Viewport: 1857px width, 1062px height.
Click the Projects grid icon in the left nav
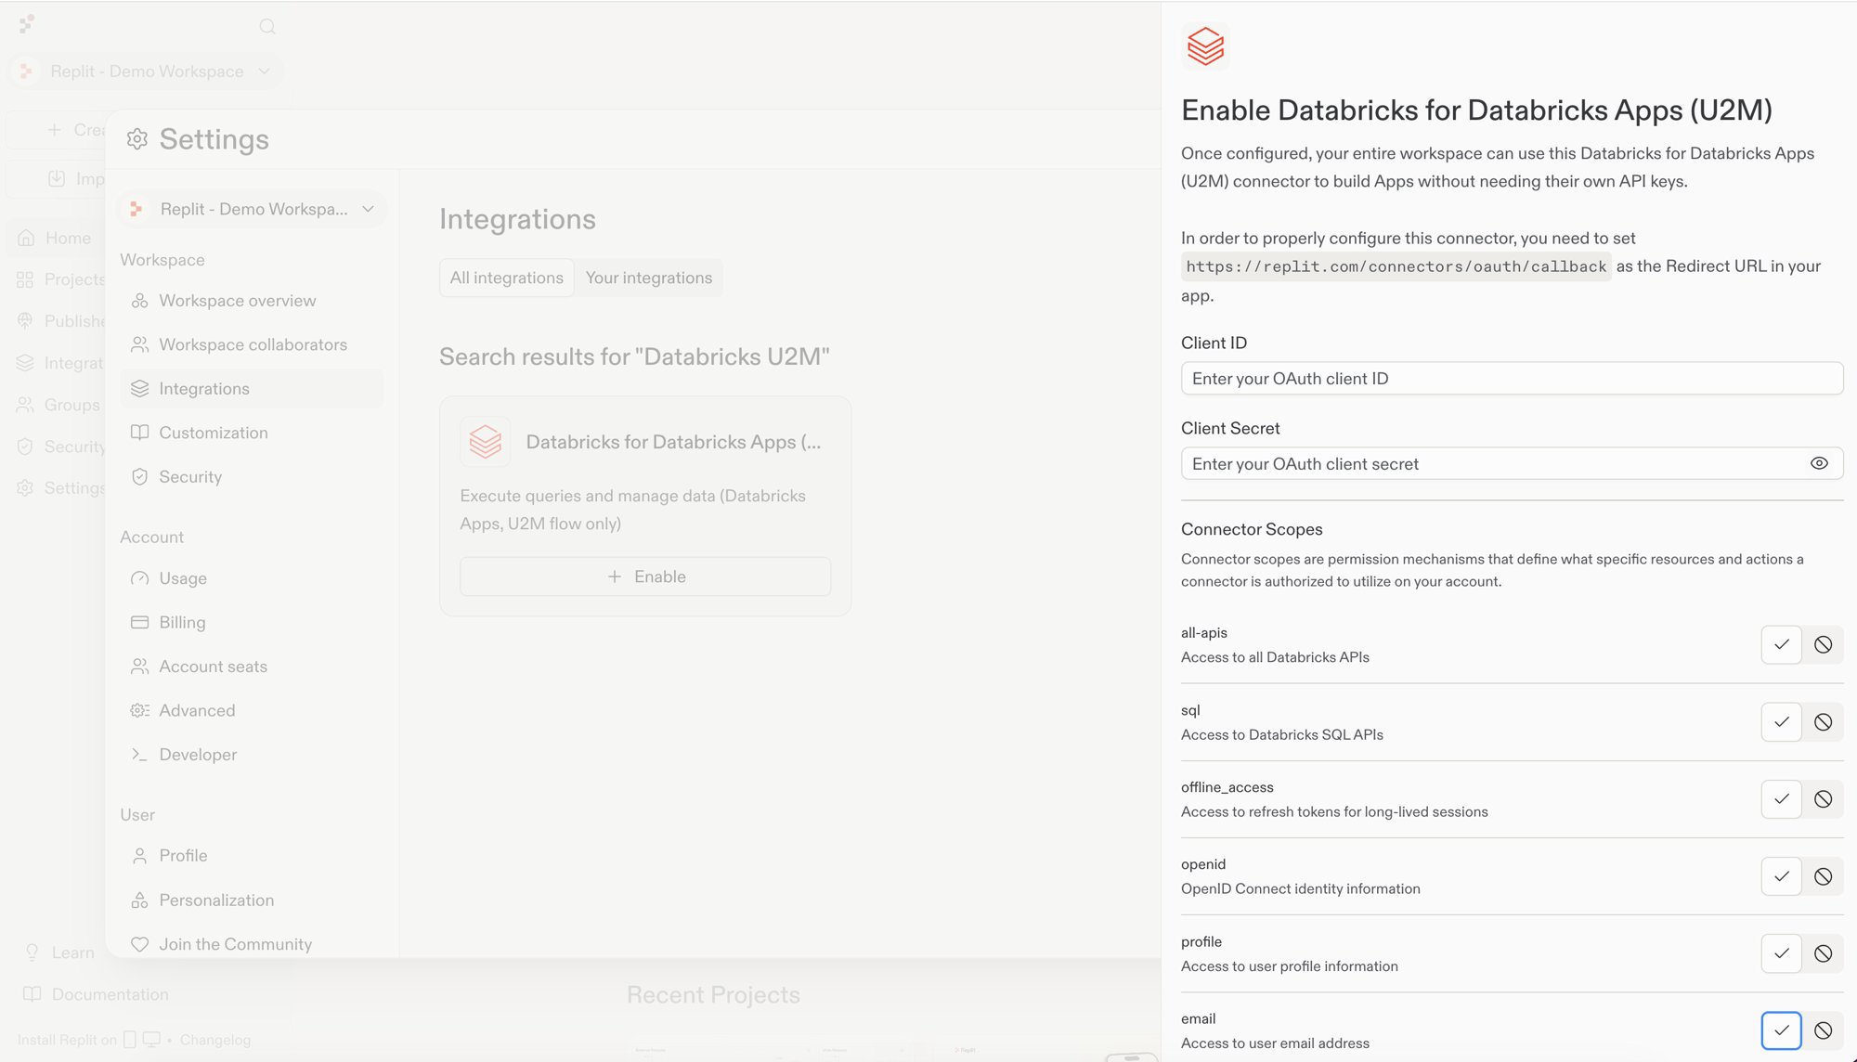(x=25, y=279)
